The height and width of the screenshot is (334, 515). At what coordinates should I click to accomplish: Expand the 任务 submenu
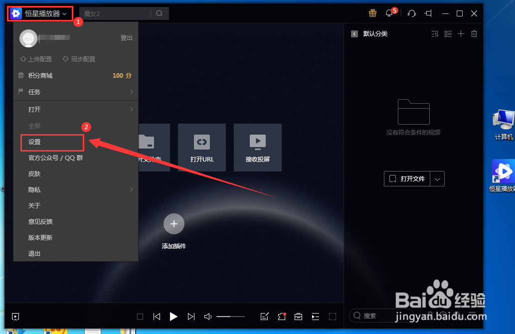pos(76,92)
